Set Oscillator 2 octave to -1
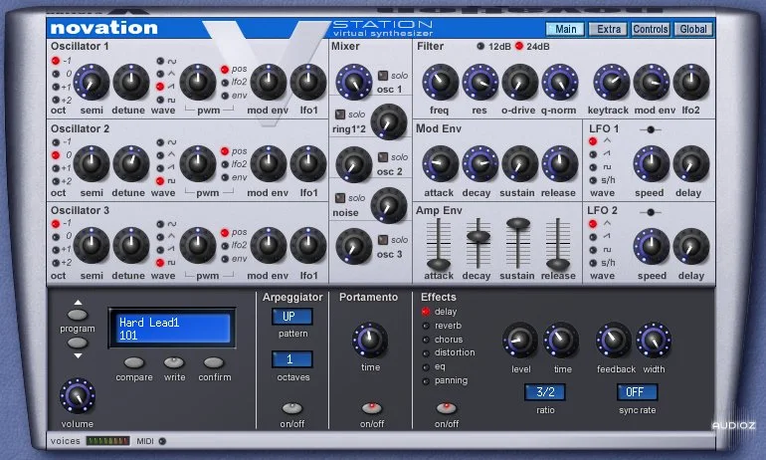The width and height of the screenshot is (766, 460). click(x=56, y=142)
